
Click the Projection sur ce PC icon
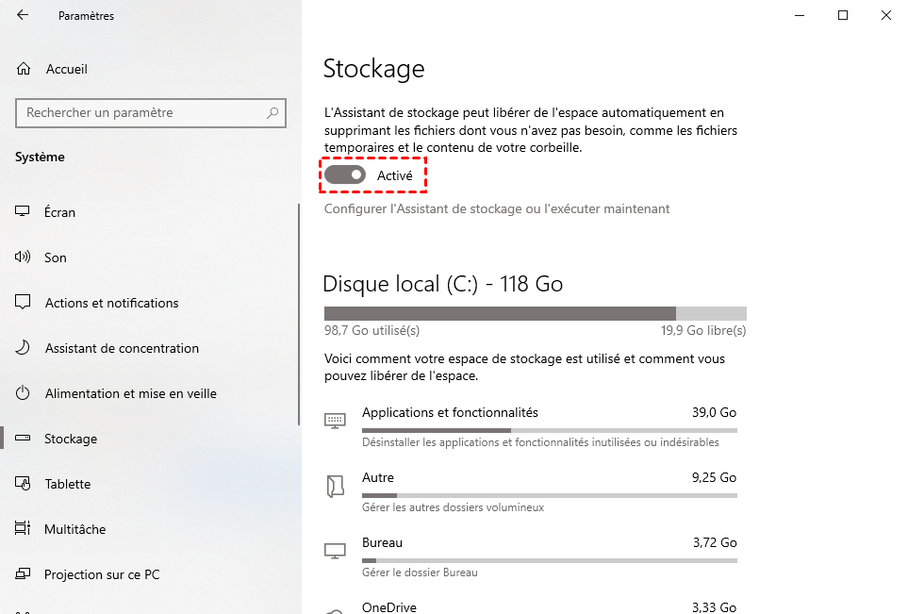click(23, 573)
